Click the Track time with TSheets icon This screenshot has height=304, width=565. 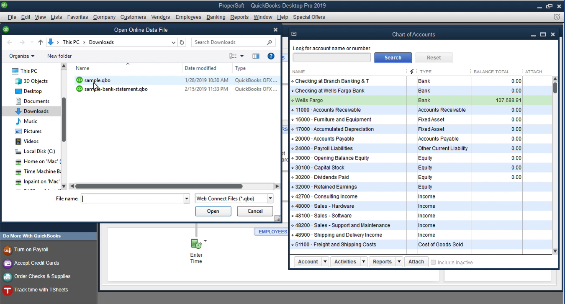click(x=7, y=290)
